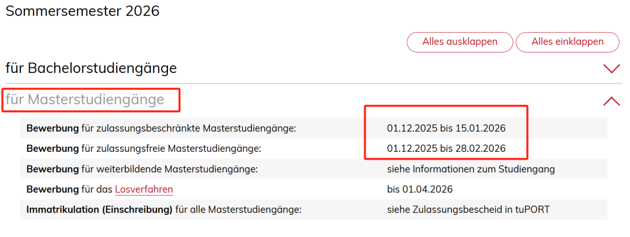Click für alle Masterstudiengänge text in last row
The image size is (630, 237).
[238, 209]
